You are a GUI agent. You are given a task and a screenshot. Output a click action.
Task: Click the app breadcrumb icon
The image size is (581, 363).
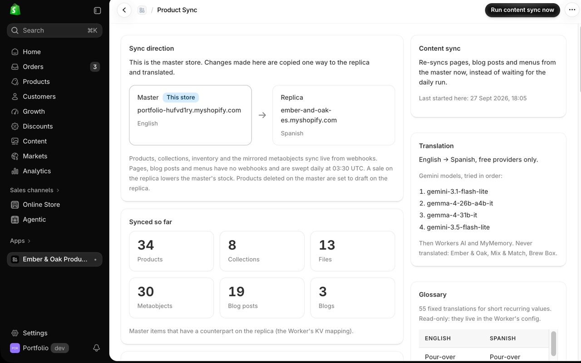pos(142,10)
